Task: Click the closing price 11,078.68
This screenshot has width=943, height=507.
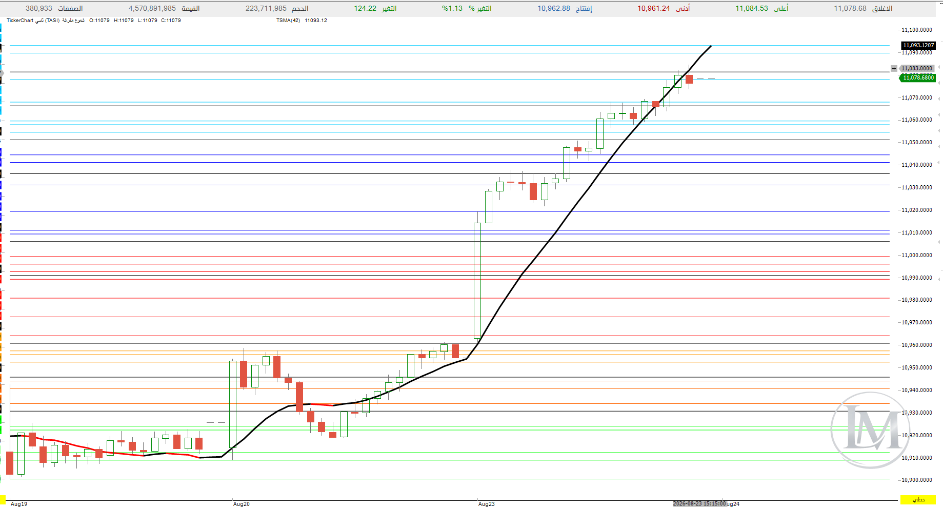Action: point(850,8)
